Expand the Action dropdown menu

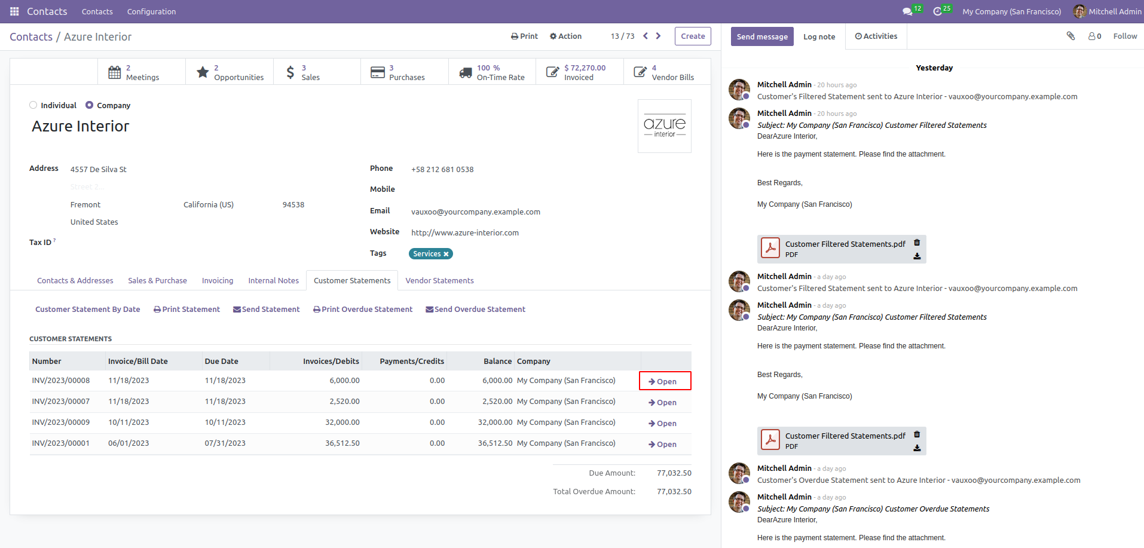click(x=565, y=36)
